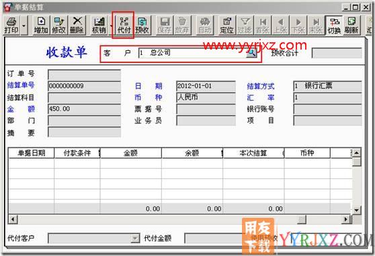Go to first record with 首张 icon
375x256 pixels.
263,25
